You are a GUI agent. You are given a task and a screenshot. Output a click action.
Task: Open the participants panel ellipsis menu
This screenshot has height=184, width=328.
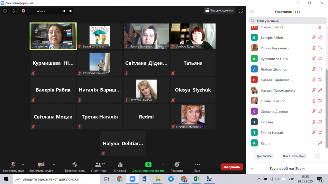tap(317, 156)
